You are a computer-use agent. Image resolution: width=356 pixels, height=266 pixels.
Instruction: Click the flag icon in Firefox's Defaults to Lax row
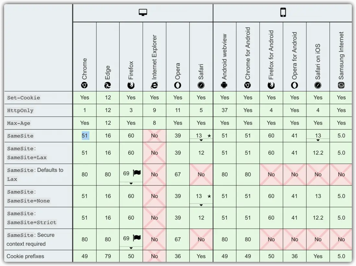tap(137, 173)
